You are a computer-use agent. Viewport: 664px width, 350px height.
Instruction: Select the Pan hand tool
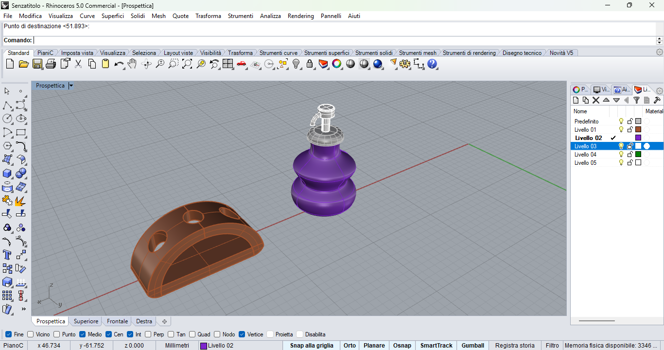[x=132, y=64]
